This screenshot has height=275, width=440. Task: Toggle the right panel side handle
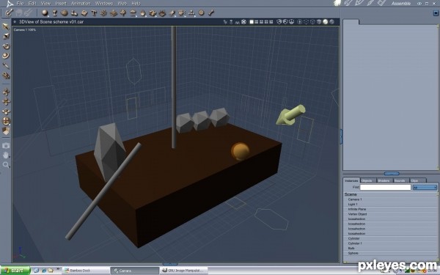tap(341, 136)
